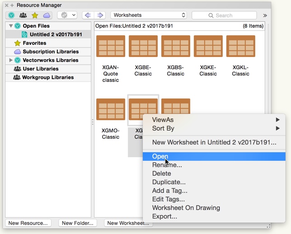Close the Resource Manager palette
Viewport: 291px width, 234px height.
(6, 5)
